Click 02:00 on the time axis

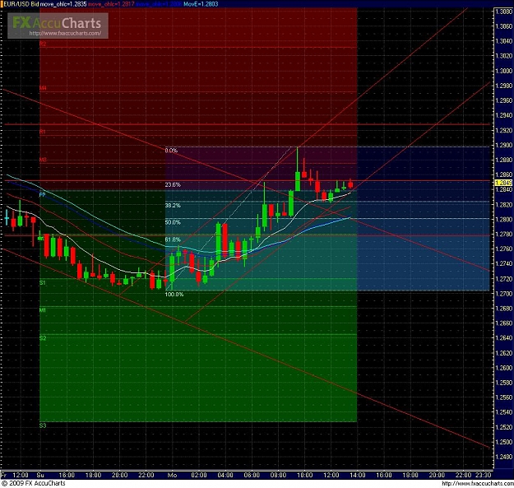(x=199, y=475)
